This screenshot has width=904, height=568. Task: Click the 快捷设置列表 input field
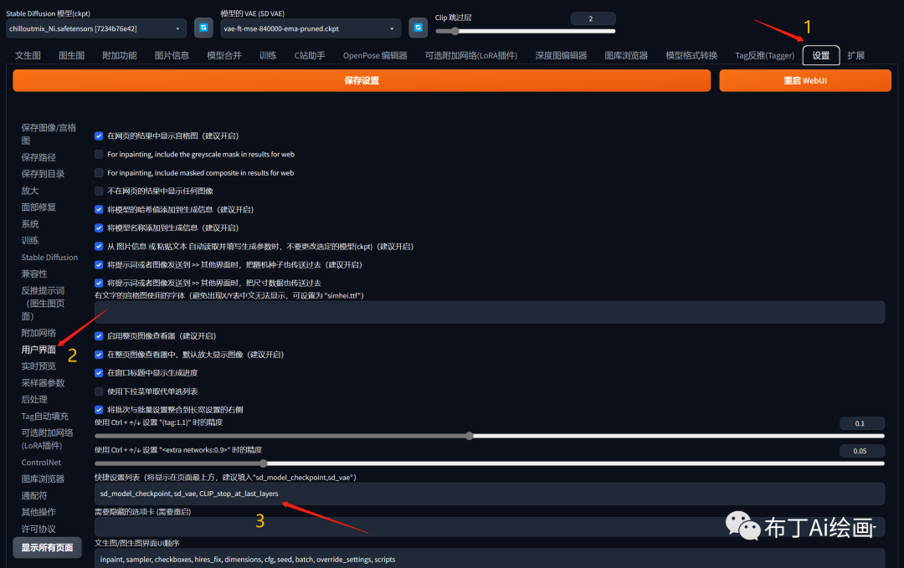(489, 494)
